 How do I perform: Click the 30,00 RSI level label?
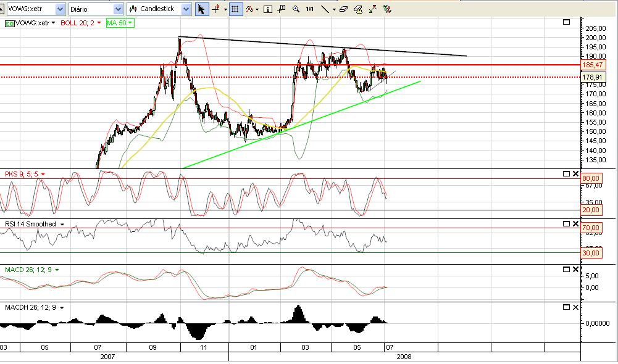coord(591,253)
